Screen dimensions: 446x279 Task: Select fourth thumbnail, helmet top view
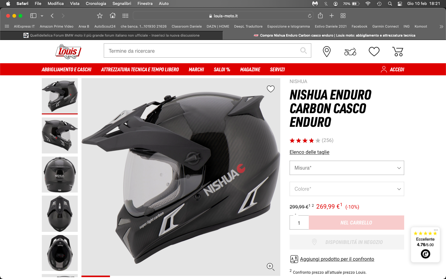tap(60, 214)
